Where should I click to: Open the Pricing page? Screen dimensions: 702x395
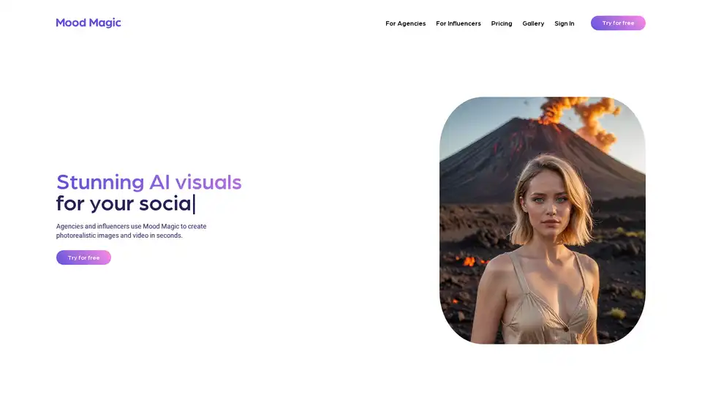(x=502, y=23)
